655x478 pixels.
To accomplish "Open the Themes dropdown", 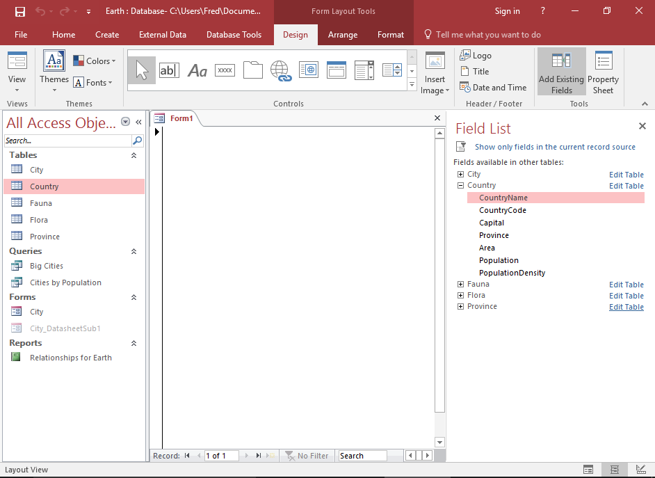I will pyautogui.click(x=54, y=70).
